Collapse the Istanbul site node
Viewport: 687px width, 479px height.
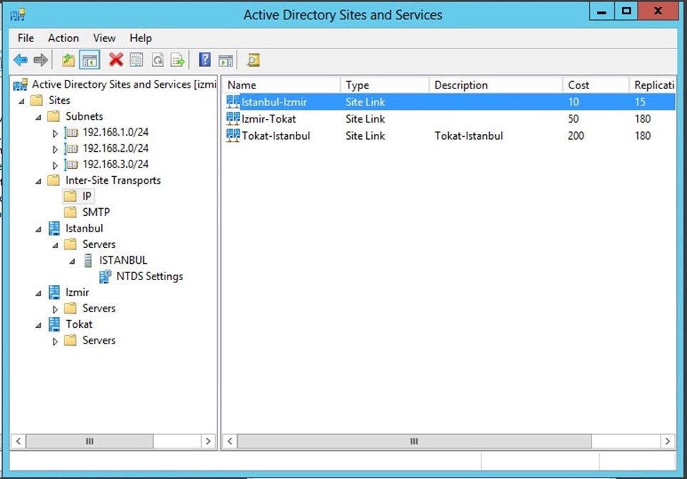[38, 230]
